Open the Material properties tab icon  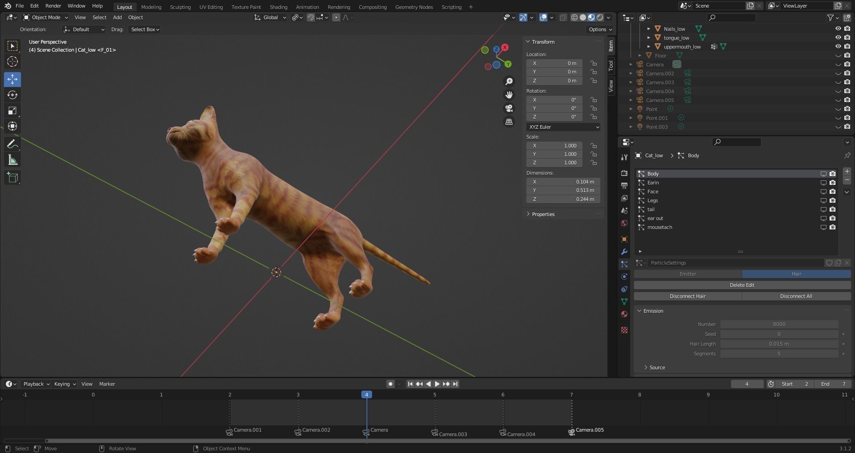tap(624, 314)
